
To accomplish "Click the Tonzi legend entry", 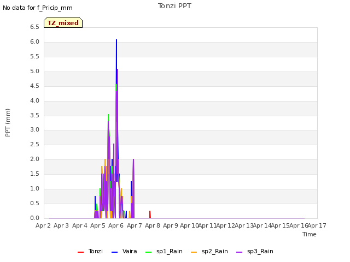I will (x=90, y=251).
